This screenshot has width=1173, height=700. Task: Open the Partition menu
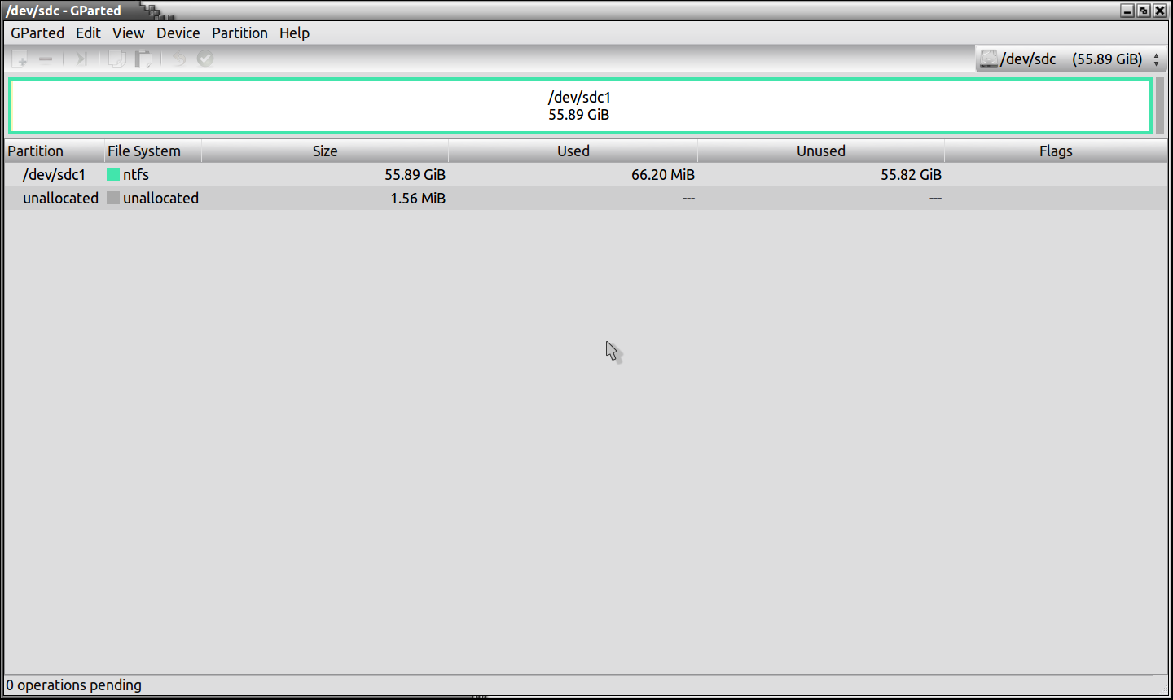239,33
